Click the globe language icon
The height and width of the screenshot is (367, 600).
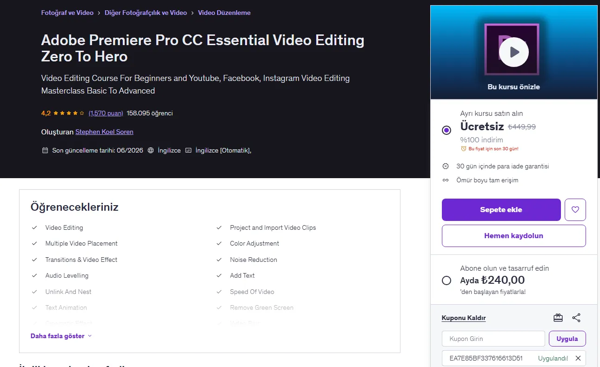pos(151,150)
